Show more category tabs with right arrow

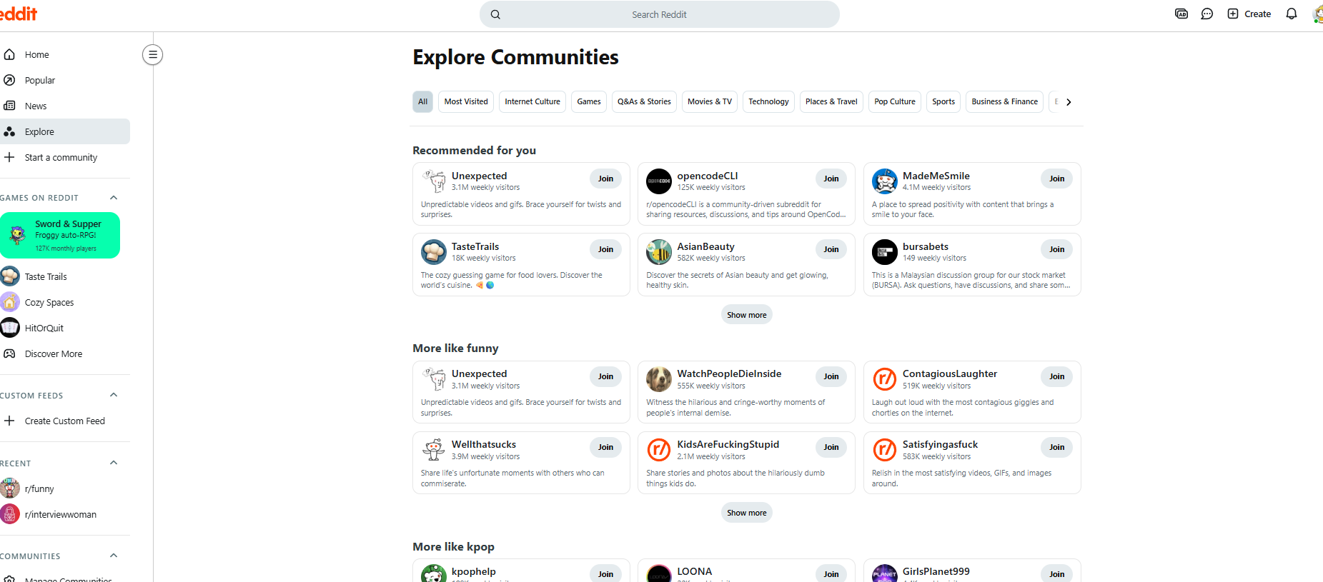(x=1069, y=102)
